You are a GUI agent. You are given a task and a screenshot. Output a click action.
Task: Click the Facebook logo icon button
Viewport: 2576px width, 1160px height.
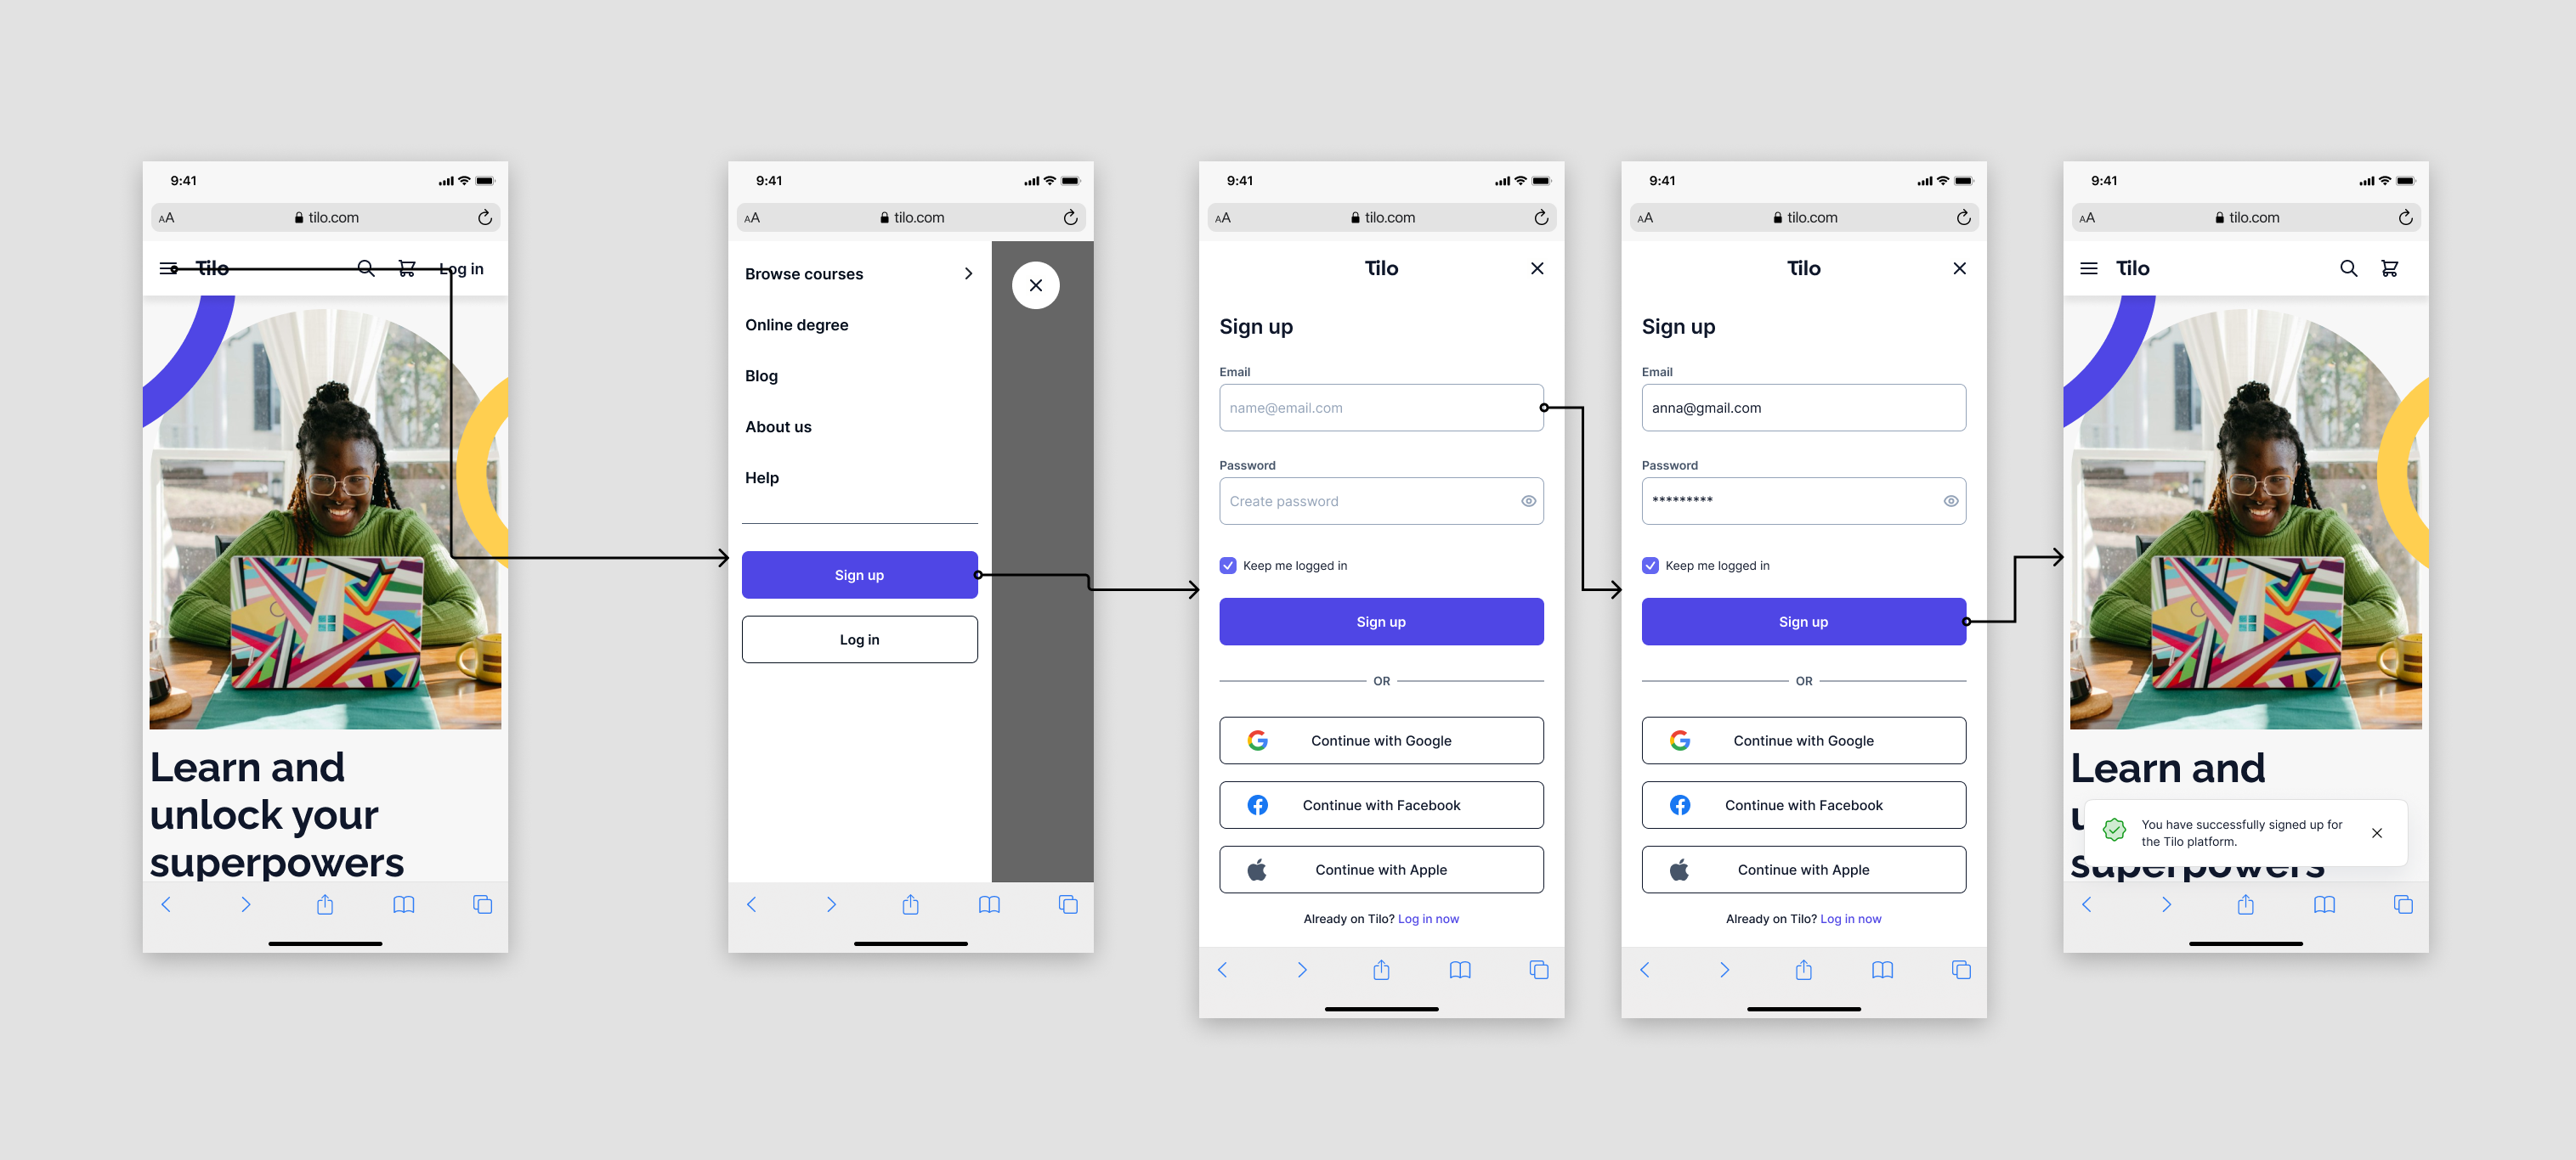1259,804
